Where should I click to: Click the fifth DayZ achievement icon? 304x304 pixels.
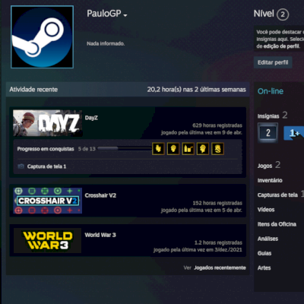coord(218,149)
